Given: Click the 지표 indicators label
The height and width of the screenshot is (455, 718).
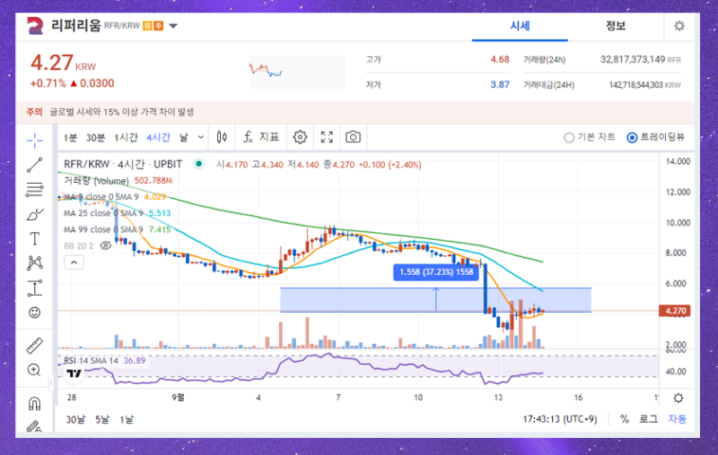Looking at the screenshot, I should (269, 137).
